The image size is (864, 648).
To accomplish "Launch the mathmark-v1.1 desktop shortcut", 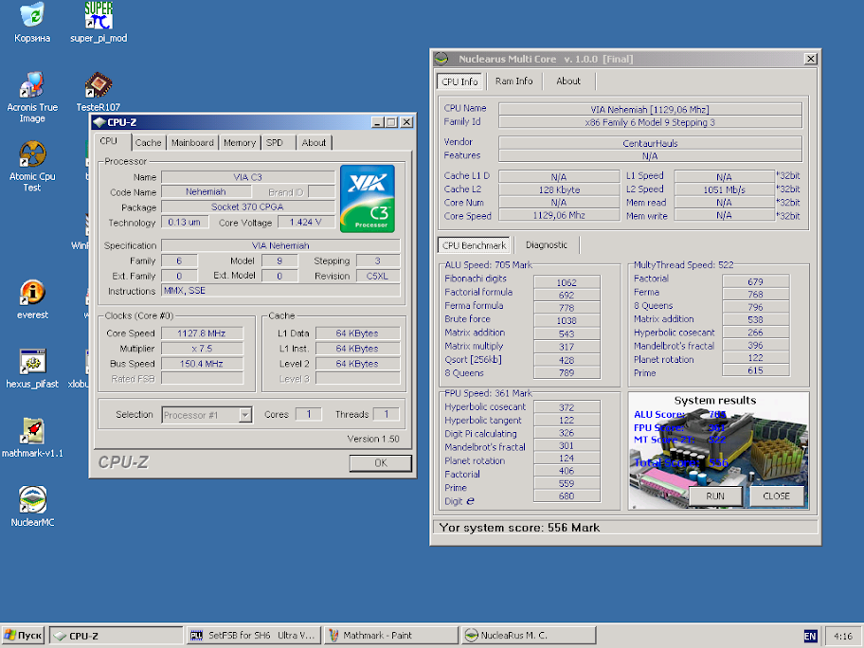I will click(32, 438).
